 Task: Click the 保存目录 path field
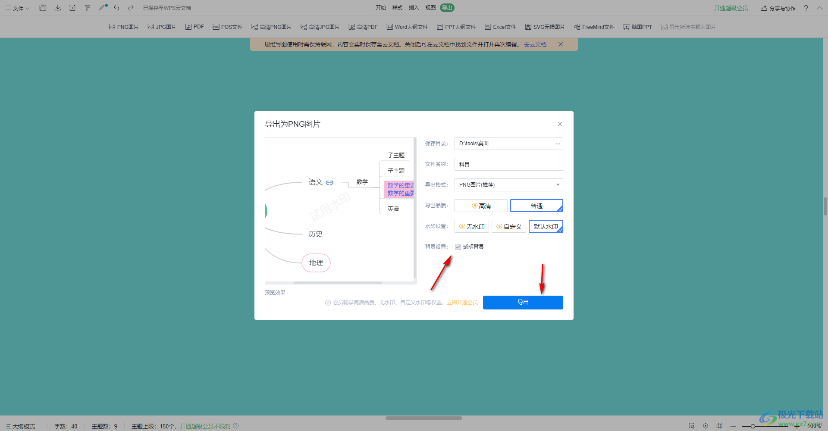(x=509, y=144)
